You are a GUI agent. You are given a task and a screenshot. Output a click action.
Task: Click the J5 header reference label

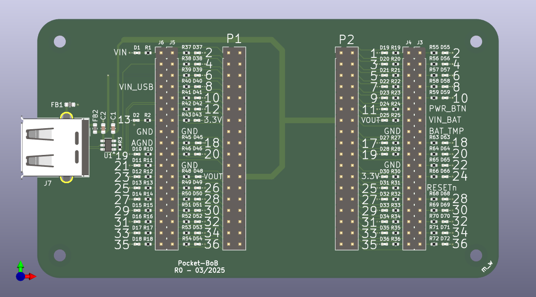tap(172, 43)
